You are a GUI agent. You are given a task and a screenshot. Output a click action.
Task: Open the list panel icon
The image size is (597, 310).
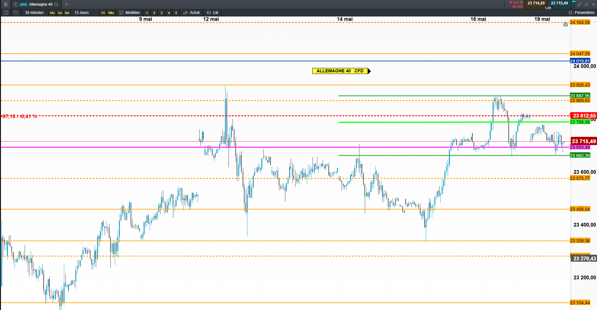[6, 13]
